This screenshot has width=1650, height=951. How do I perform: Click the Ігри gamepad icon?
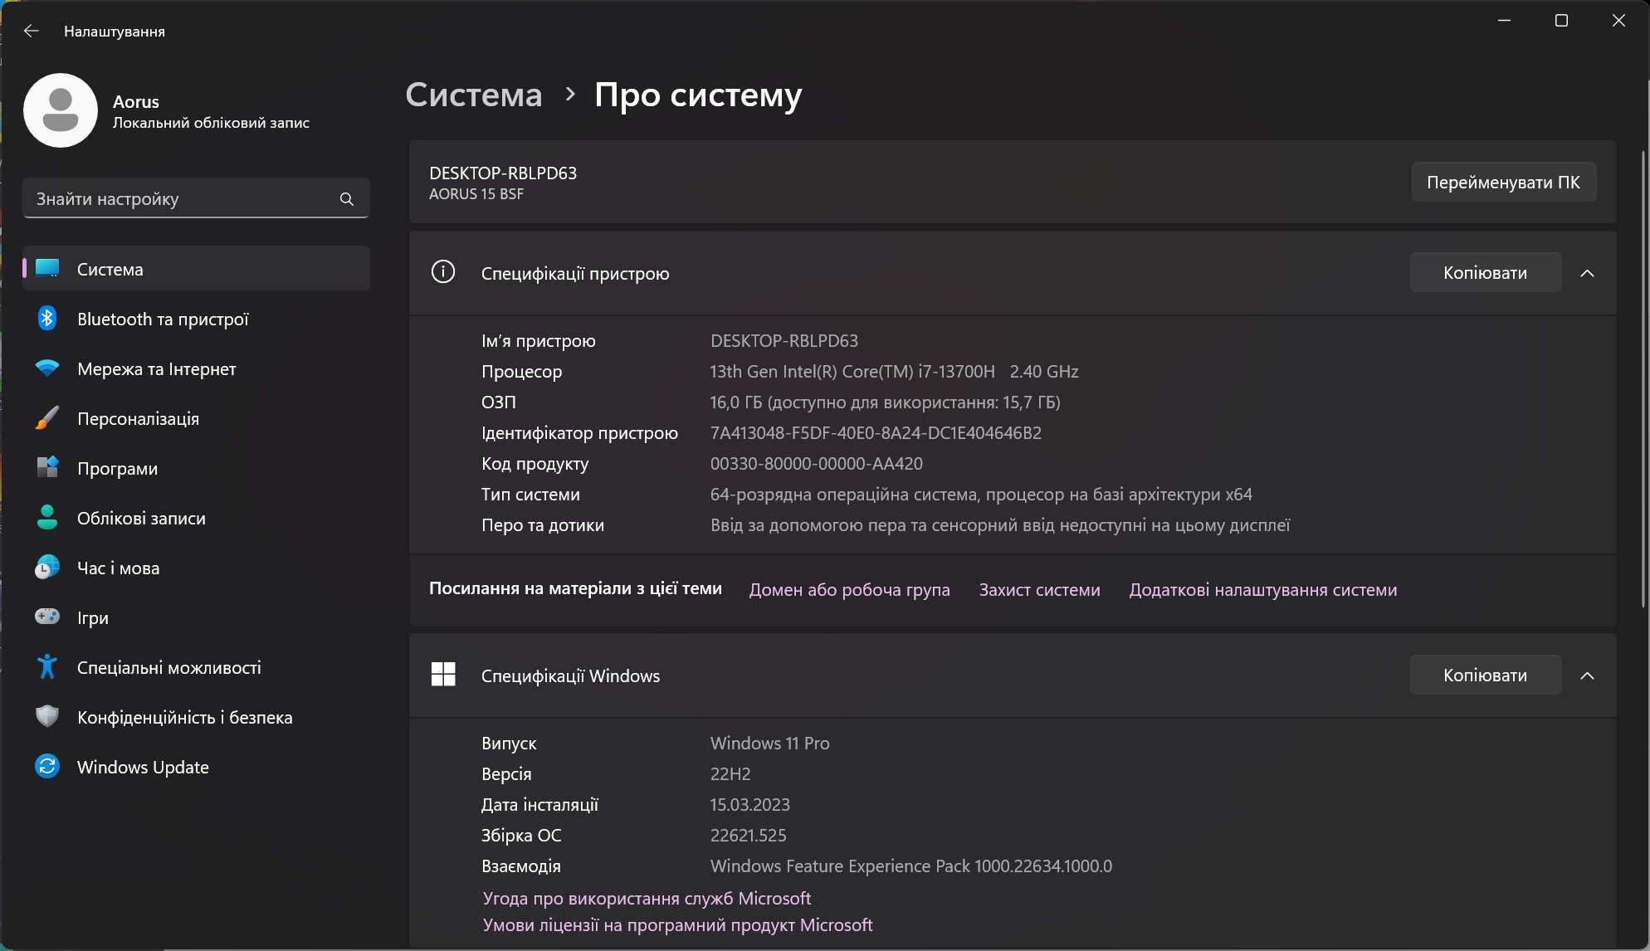[47, 617]
